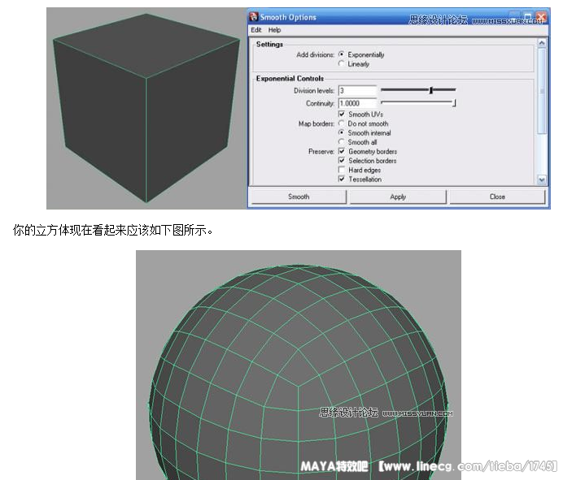Click the Division levels input field
The width and height of the screenshot is (585, 480).
357,91
